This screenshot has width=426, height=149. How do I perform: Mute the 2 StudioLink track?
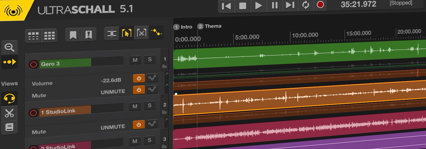pyautogui.click(x=135, y=141)
